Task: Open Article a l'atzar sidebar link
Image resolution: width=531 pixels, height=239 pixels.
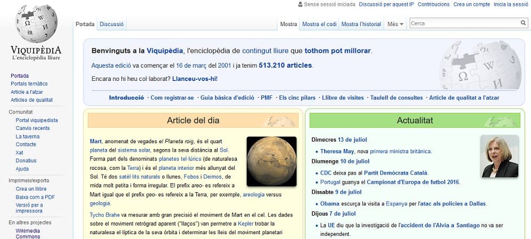Action: pyautogui.click(x=27, y=92)
